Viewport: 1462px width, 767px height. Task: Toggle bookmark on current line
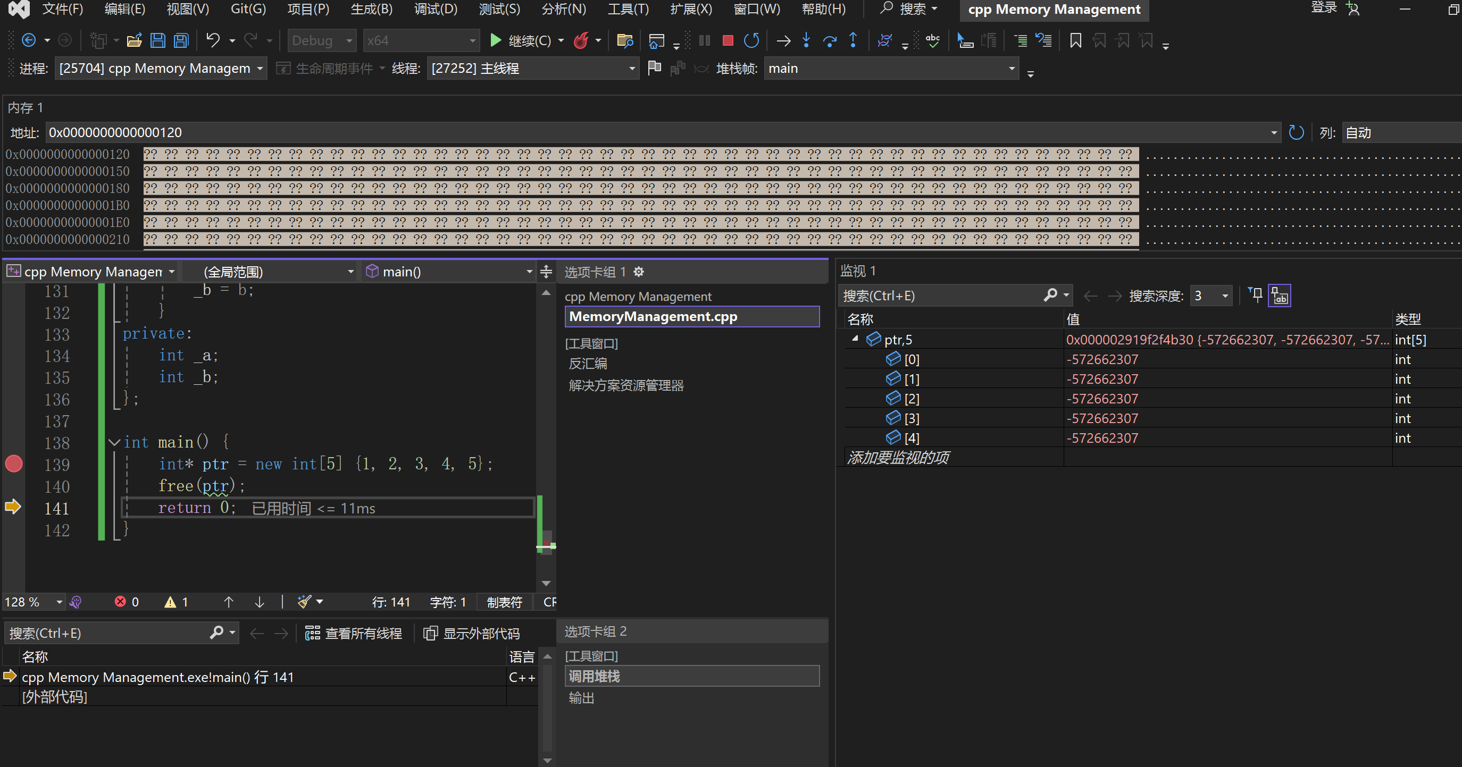1075,40
